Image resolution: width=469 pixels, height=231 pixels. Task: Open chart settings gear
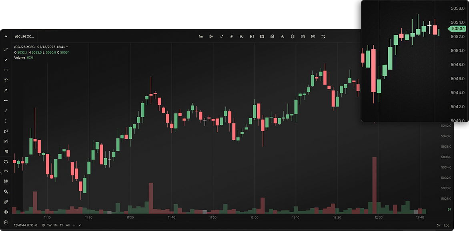(293, 36)
